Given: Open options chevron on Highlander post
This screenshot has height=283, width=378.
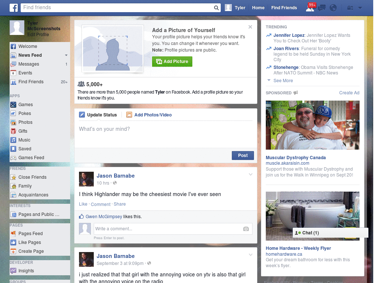Looking at the screenshot, I should tap(251, 175).
